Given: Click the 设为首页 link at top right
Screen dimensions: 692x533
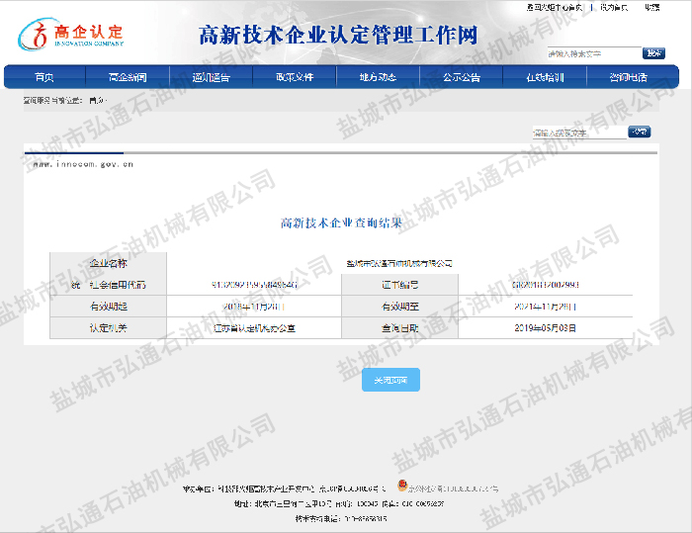Looking at the screenshot, I should coord(613,7).
